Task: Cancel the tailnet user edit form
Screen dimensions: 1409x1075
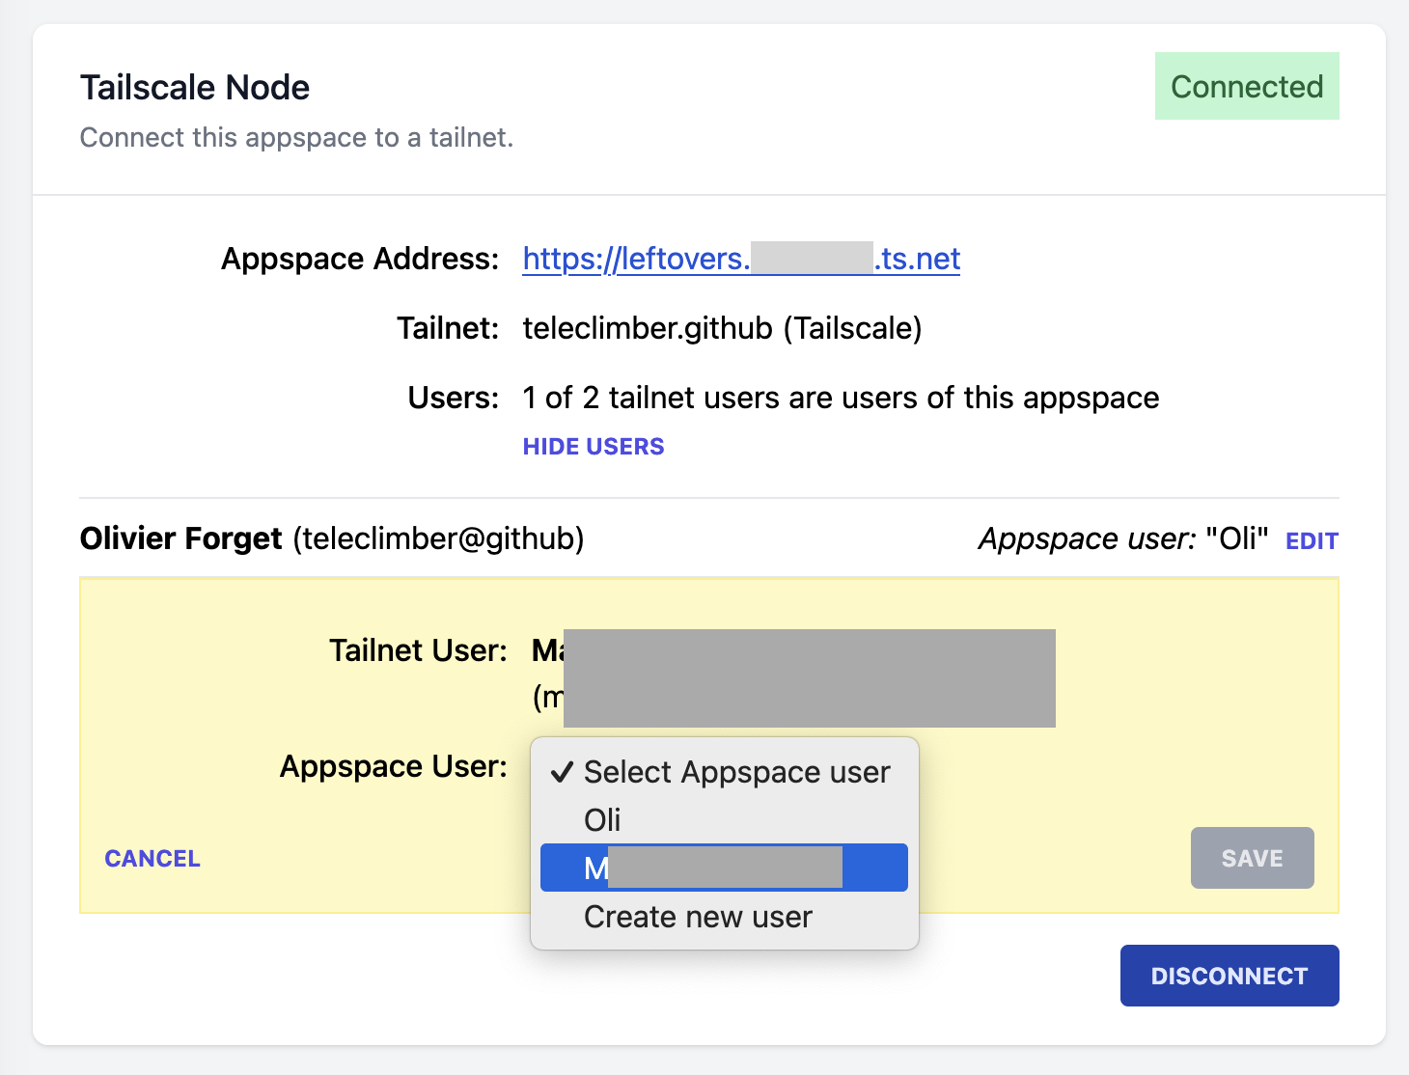Action: (x=152, y=859)
